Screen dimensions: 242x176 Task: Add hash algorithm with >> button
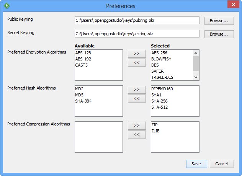(x=137, y=90)
